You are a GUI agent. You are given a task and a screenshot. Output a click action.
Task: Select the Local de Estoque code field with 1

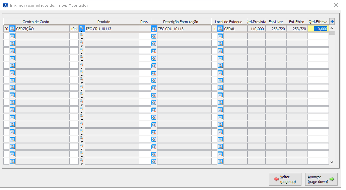coord(214,29)
